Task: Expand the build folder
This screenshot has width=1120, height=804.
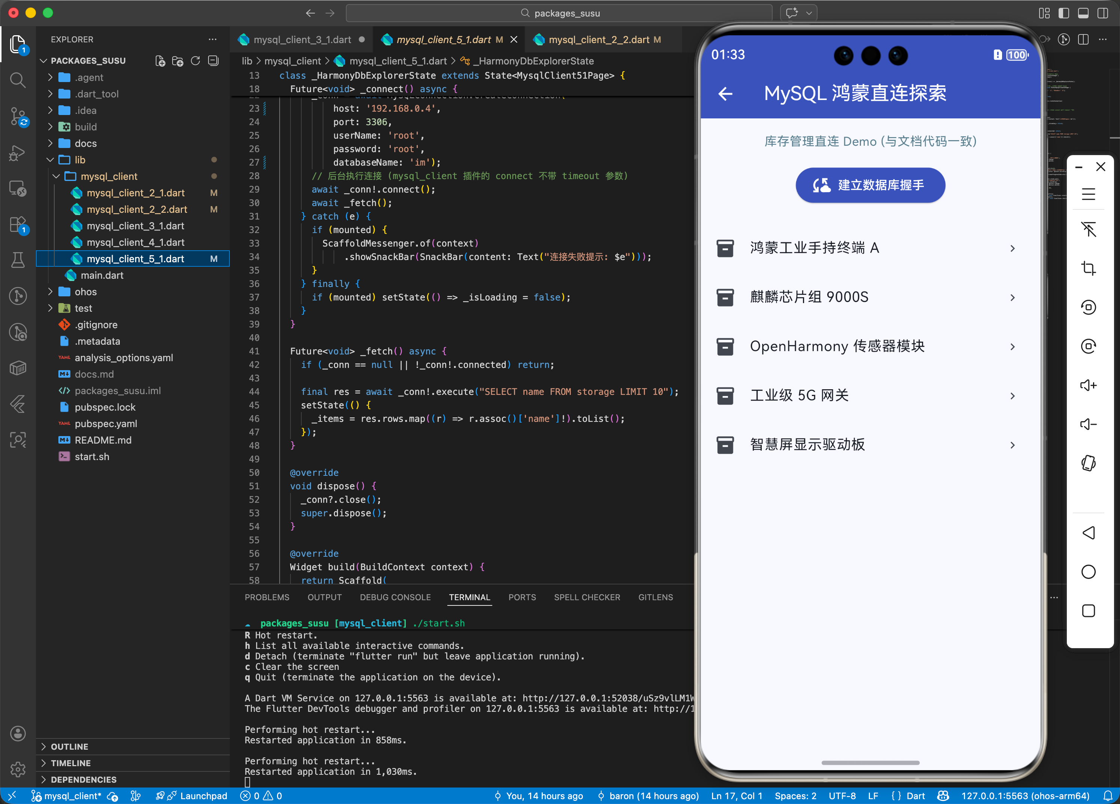Action: (133, 127)
